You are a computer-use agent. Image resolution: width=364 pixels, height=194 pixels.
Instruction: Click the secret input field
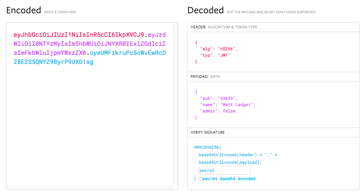pos(224,170)
